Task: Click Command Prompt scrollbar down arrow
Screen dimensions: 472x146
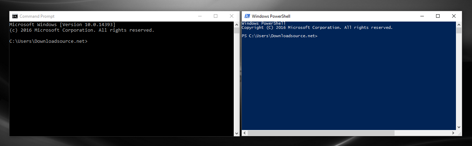Action: pyautogui.click(x=237, y=133)
